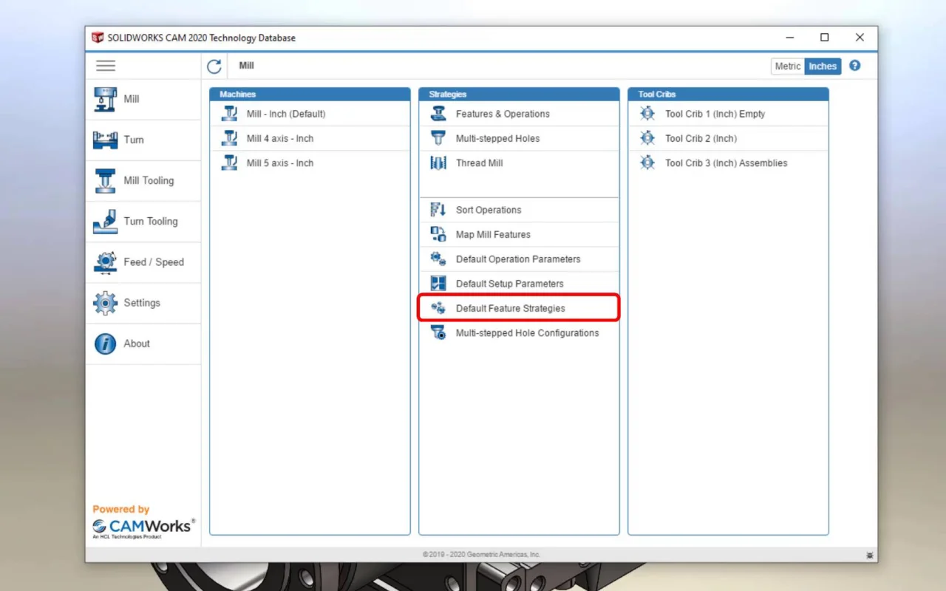Click the SOLIDWORKS icon in title bar
Viewport: 946px width, 591px height.
coord(98,38)
